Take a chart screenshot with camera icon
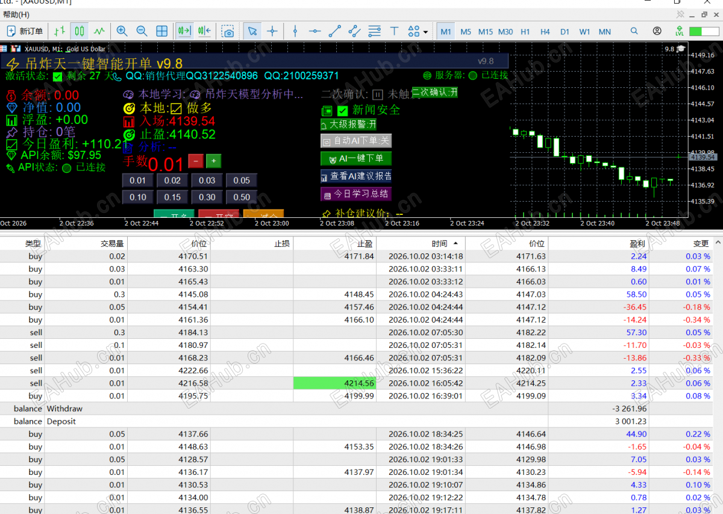This screenshot has width=723, height=514. click(228, 31)
